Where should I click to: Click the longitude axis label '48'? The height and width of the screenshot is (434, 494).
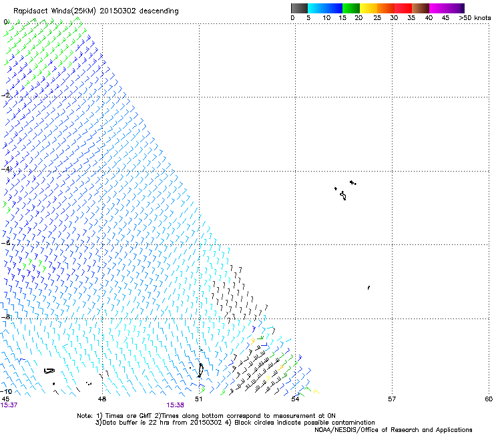102,399
